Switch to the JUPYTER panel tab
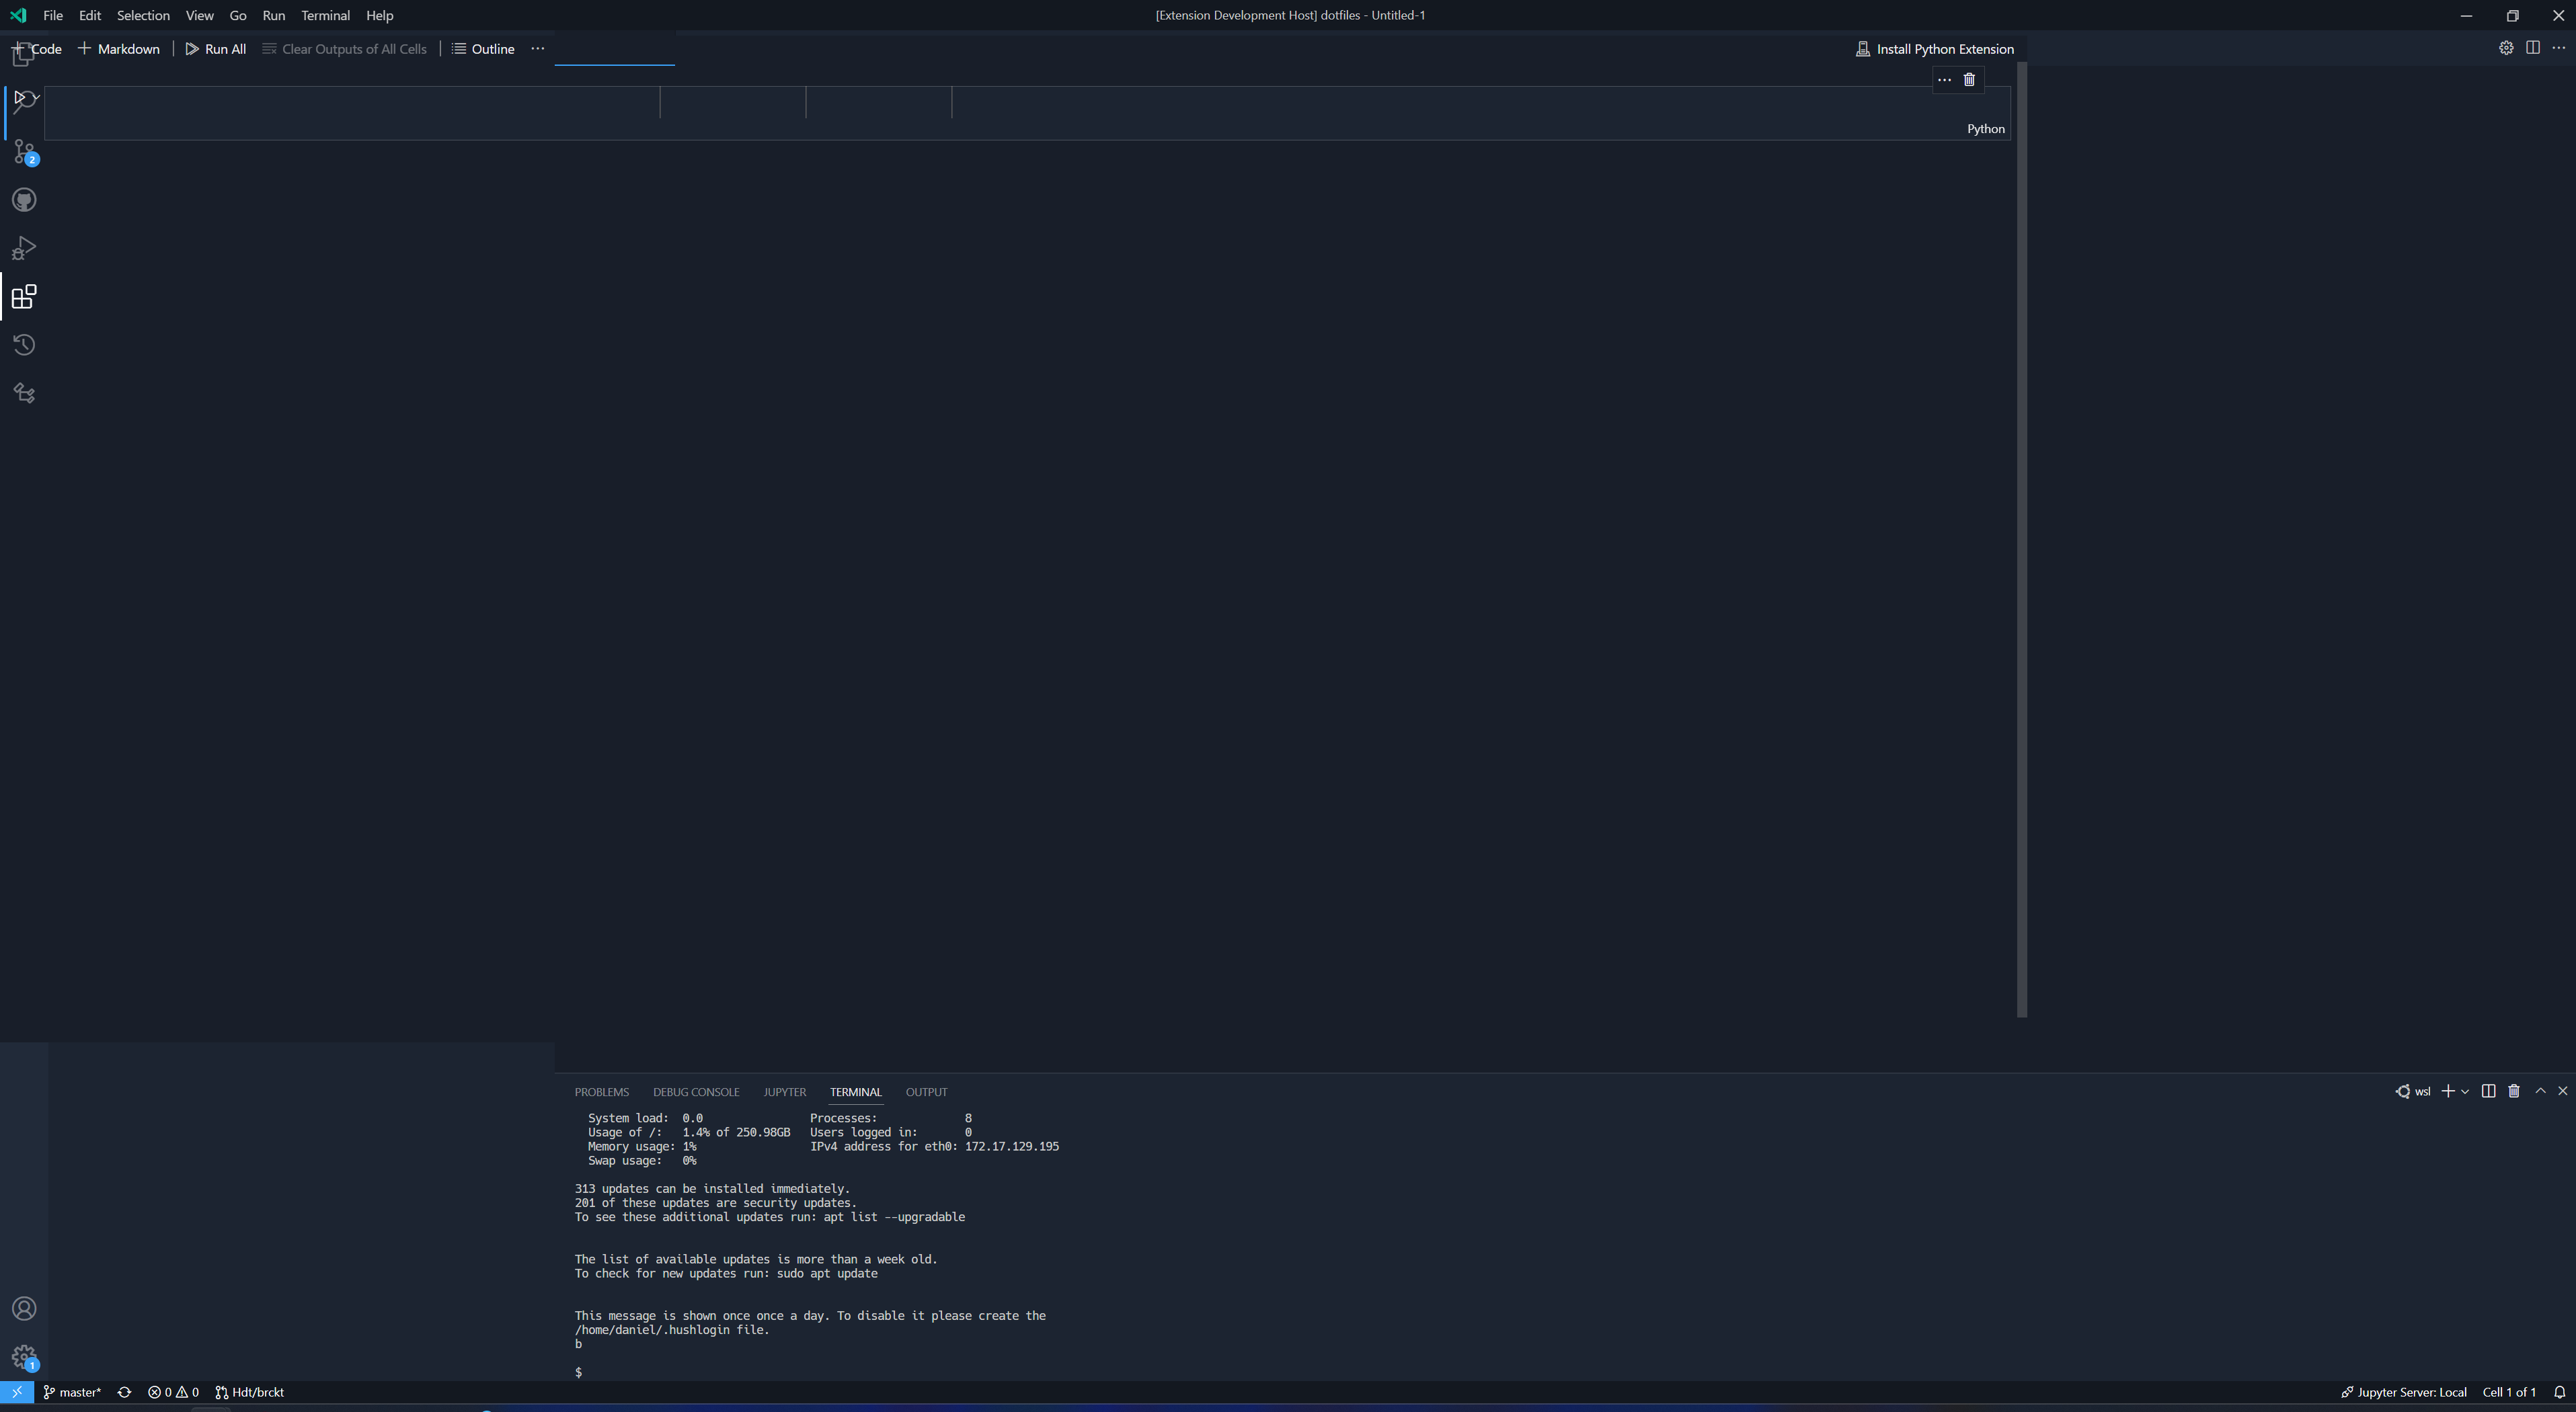The width and height of the screenshot is (2576, 1412). point(784,1091)
